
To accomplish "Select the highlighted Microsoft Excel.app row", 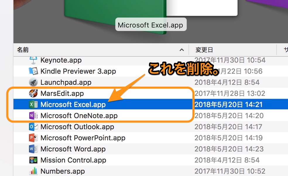I will (73, 104).
